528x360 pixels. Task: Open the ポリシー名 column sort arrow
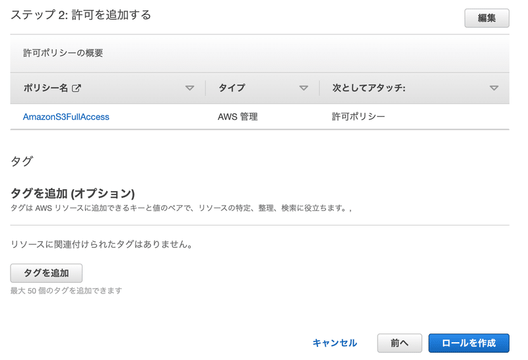tap(190, 88)
